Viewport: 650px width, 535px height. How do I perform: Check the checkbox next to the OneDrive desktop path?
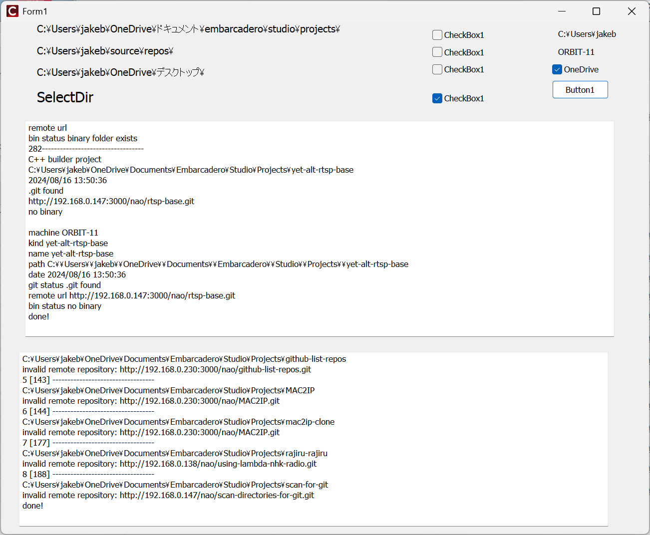point(437,69)
